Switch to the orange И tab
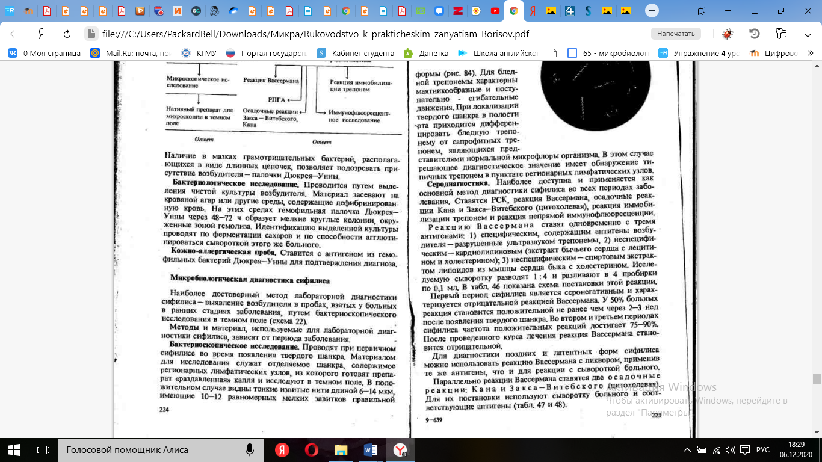822x462 pixels. pos(178,10)
